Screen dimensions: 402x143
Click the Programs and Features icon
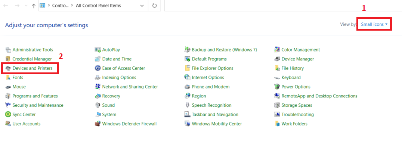[8, 96]
